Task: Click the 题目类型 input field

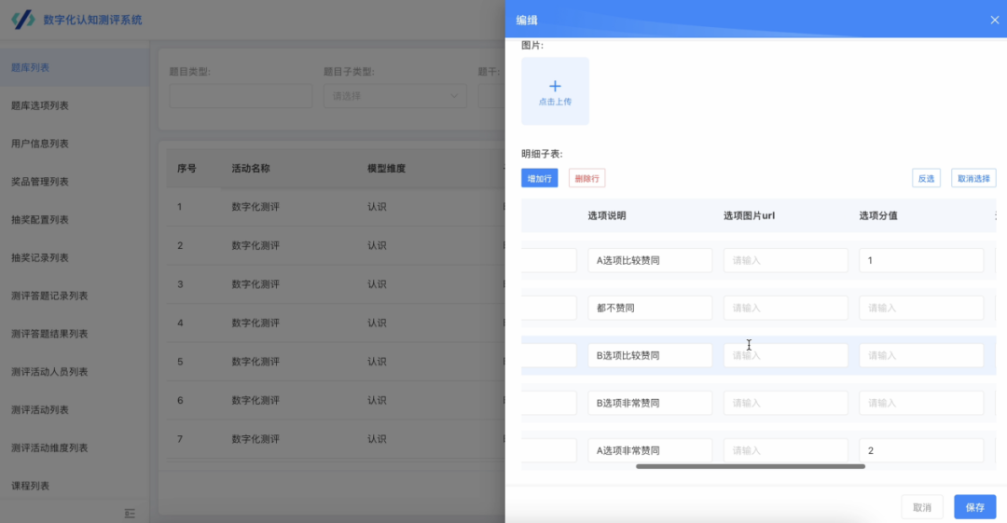Action: click(241, 96)
